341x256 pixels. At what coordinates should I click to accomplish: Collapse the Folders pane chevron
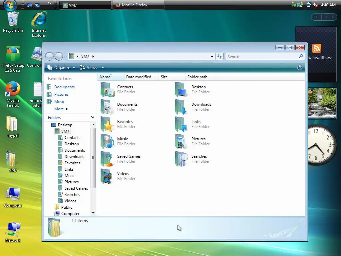tap(93, 118)
